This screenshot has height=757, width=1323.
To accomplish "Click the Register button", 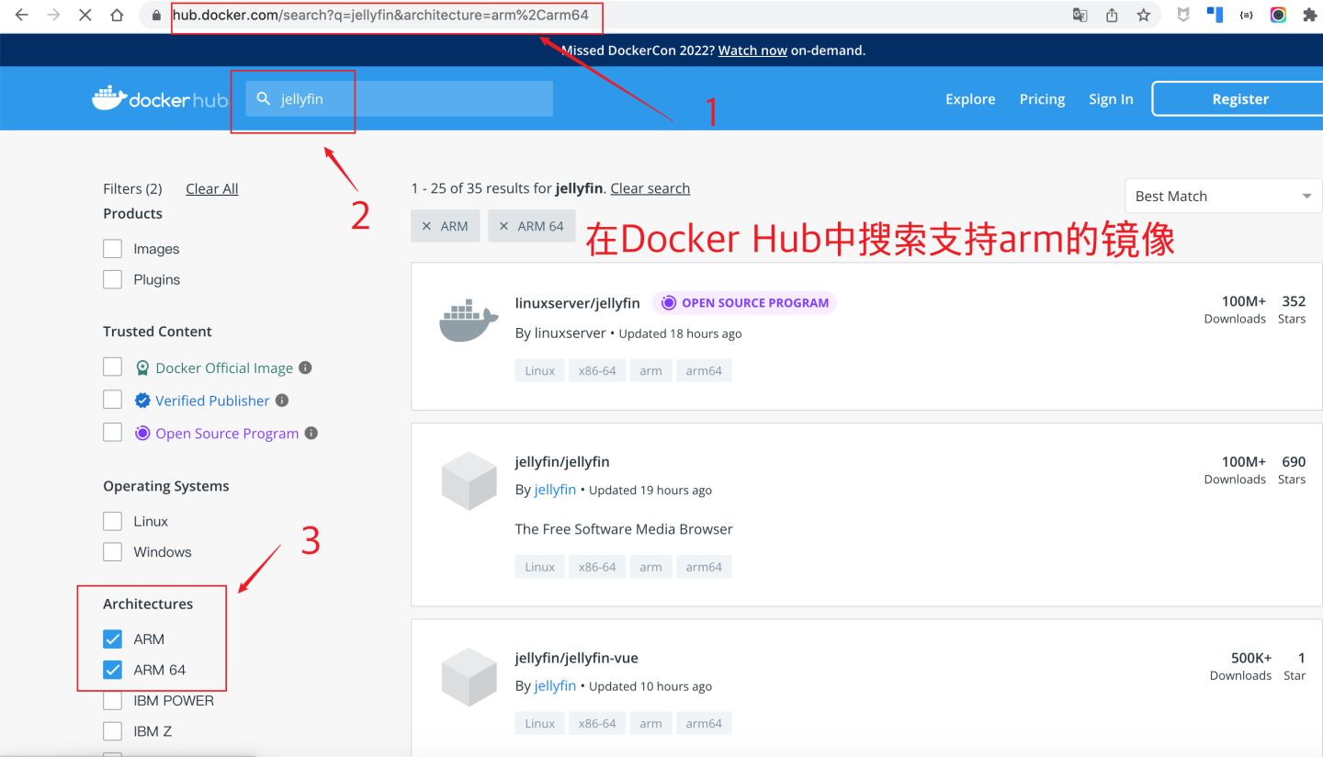I will tap(1240, 98).
